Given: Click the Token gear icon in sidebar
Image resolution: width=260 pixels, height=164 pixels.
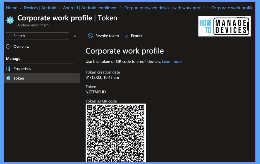Looking at the screenshot, I should click(x=8, y=78).
